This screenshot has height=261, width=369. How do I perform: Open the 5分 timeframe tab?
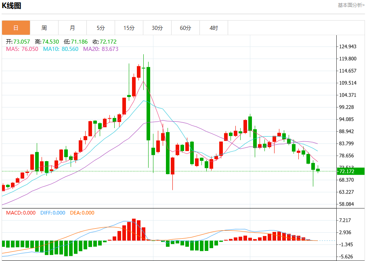pos(101,28)
